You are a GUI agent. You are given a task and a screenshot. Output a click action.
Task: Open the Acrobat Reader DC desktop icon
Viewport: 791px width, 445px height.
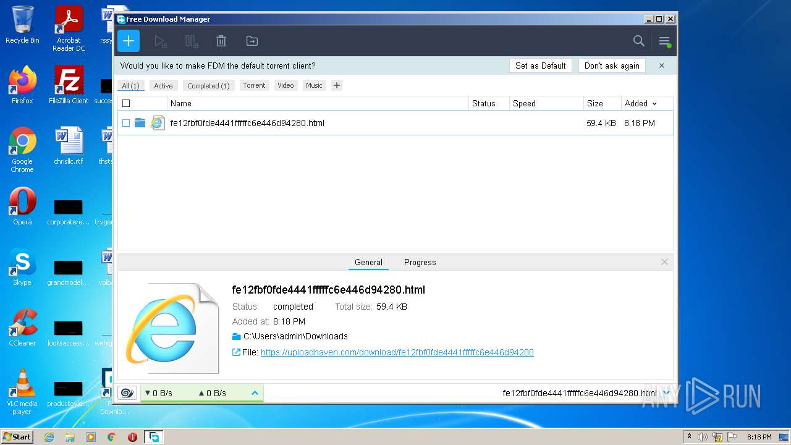69,28
